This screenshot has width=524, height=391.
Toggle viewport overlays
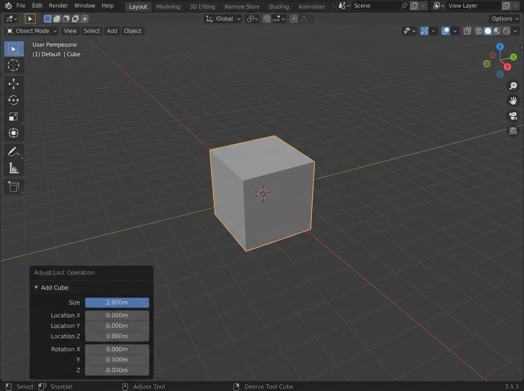[x=446, y=31]
